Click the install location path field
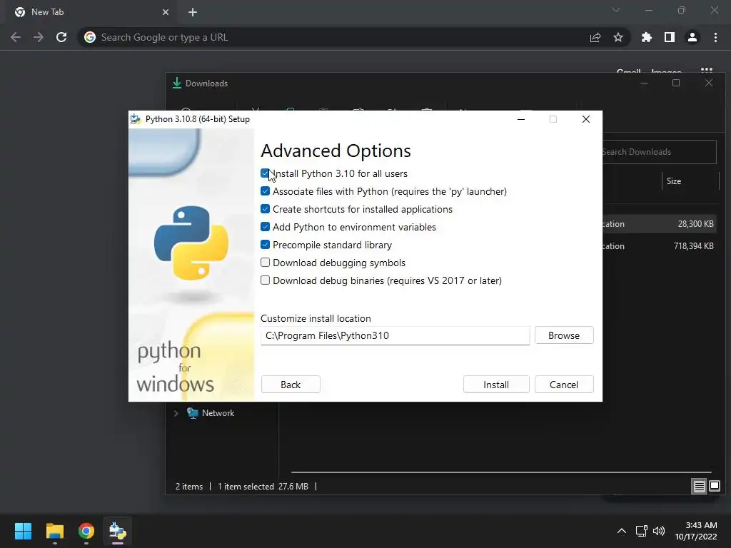 (x=395, y=335)
